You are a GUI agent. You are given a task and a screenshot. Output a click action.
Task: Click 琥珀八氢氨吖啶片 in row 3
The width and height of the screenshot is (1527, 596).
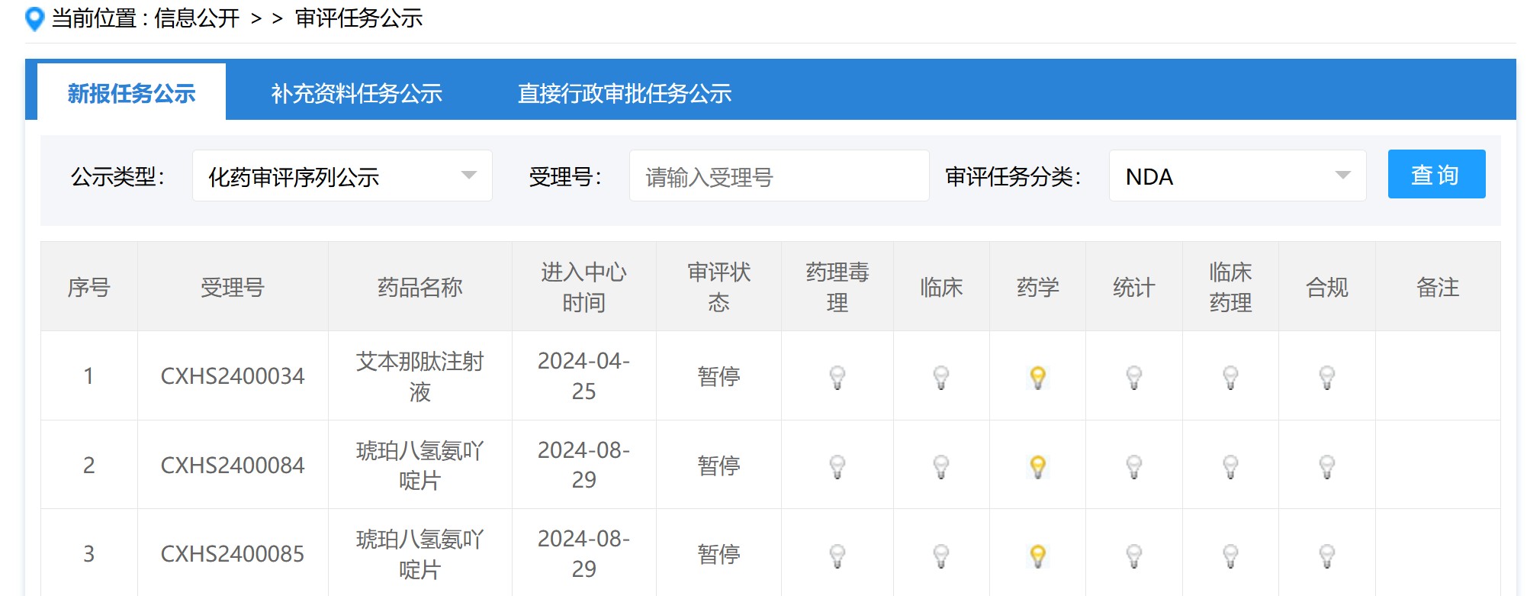(x=420, y=554)
